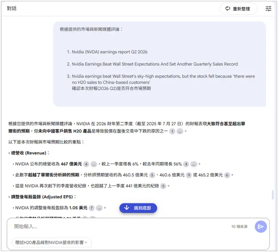This screenshot has width=278, height=252.
Task: Click heading 總營收 (Revenue)
Action: (29, 153)
